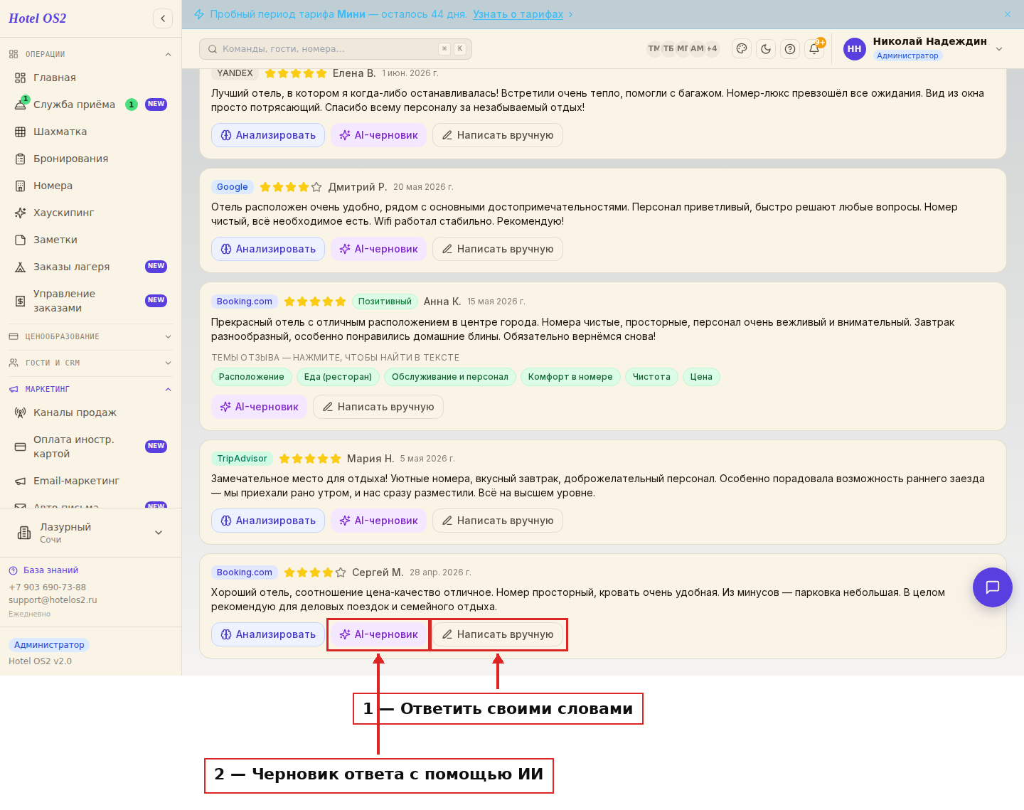Collapse the Операции section

tap(90, 54)
